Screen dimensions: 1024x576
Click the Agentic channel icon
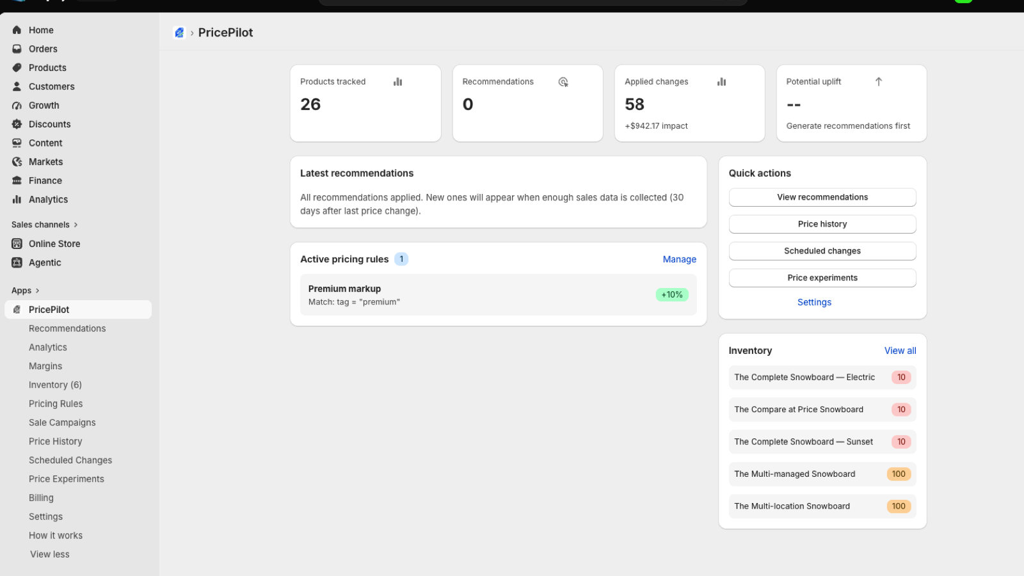(17, 262)
